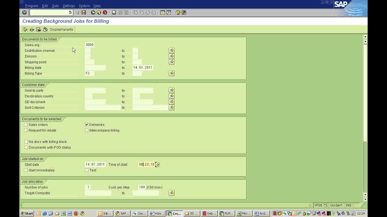This screenshot has height=217, width=387.
Task: Open multiple selection for Distribution channel
Action: [172, 50]
